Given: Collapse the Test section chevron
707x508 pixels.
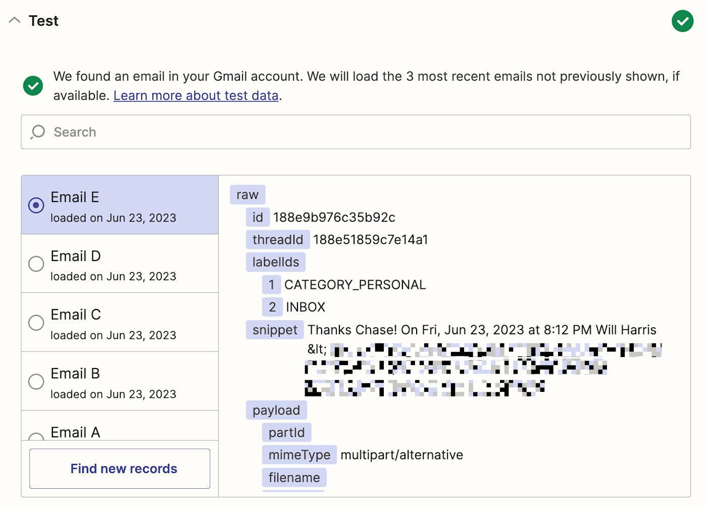Looking at the screenshot, I should [15, 20].
